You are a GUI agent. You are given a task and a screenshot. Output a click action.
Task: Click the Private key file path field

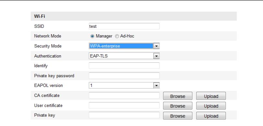[x=124, y=115]
